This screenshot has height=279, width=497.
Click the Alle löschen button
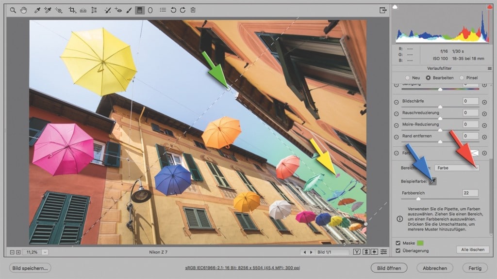473,249
